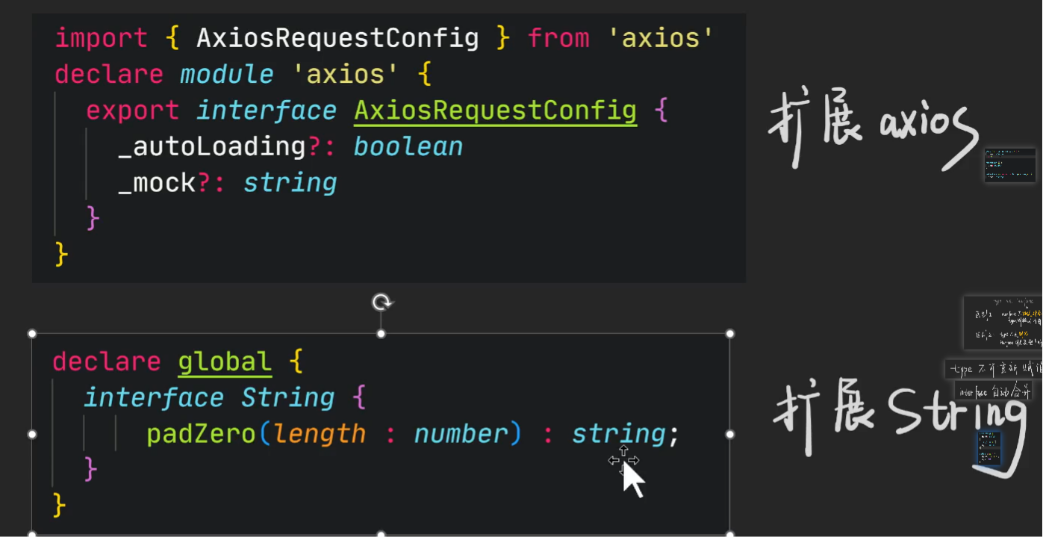Click the top-center edge handle of the selection
1043x537 pixels.
click(382, 334)
